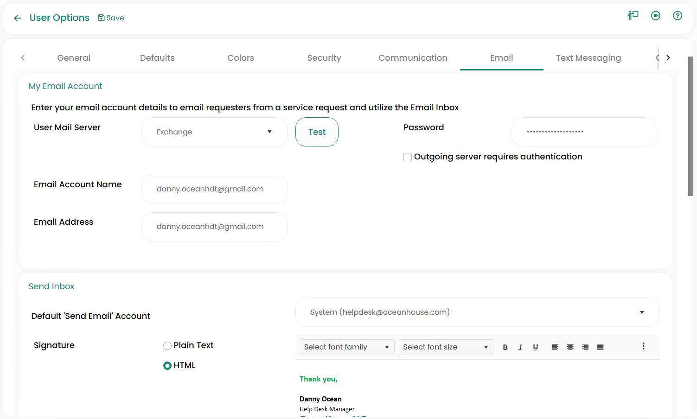Open the Text Messaging tab
697x419 pixels.
[x=588, y=58]
